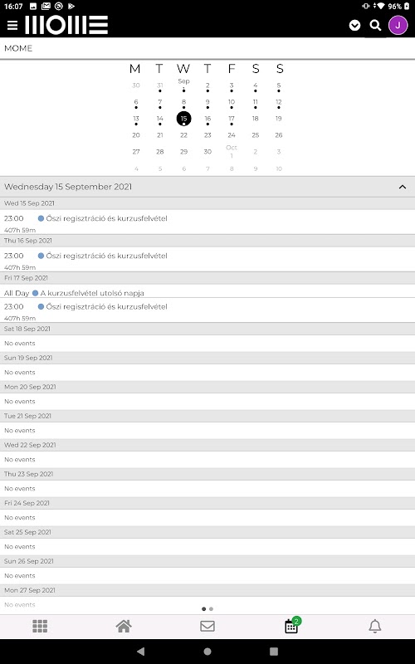415x664 pixels.
Task: Select day 30 in the September row
Action: pos(207,152)
